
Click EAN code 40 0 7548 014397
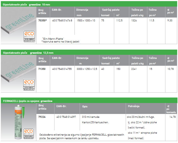coord(66,117)
